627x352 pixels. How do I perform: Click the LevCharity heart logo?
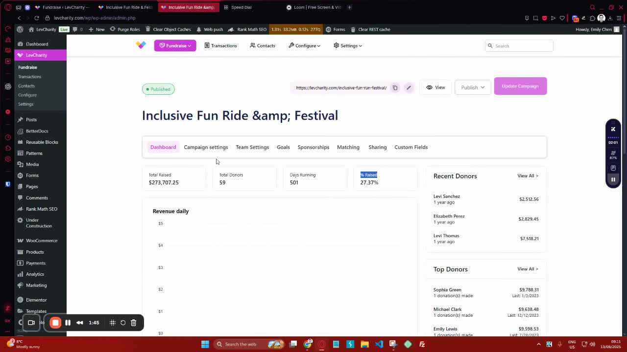[141, 45]
